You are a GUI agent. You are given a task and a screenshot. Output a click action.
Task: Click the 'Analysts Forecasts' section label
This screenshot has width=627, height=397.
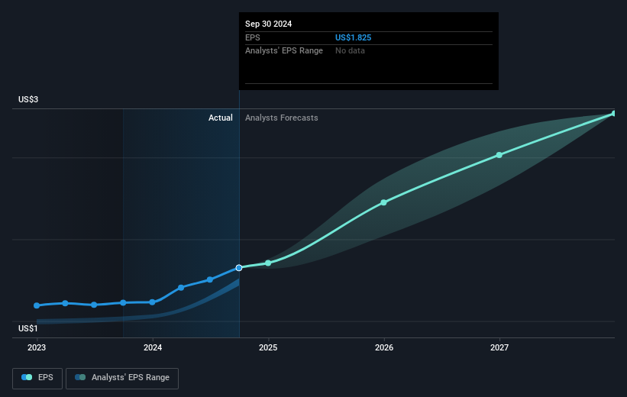click(x=282, y=118)
